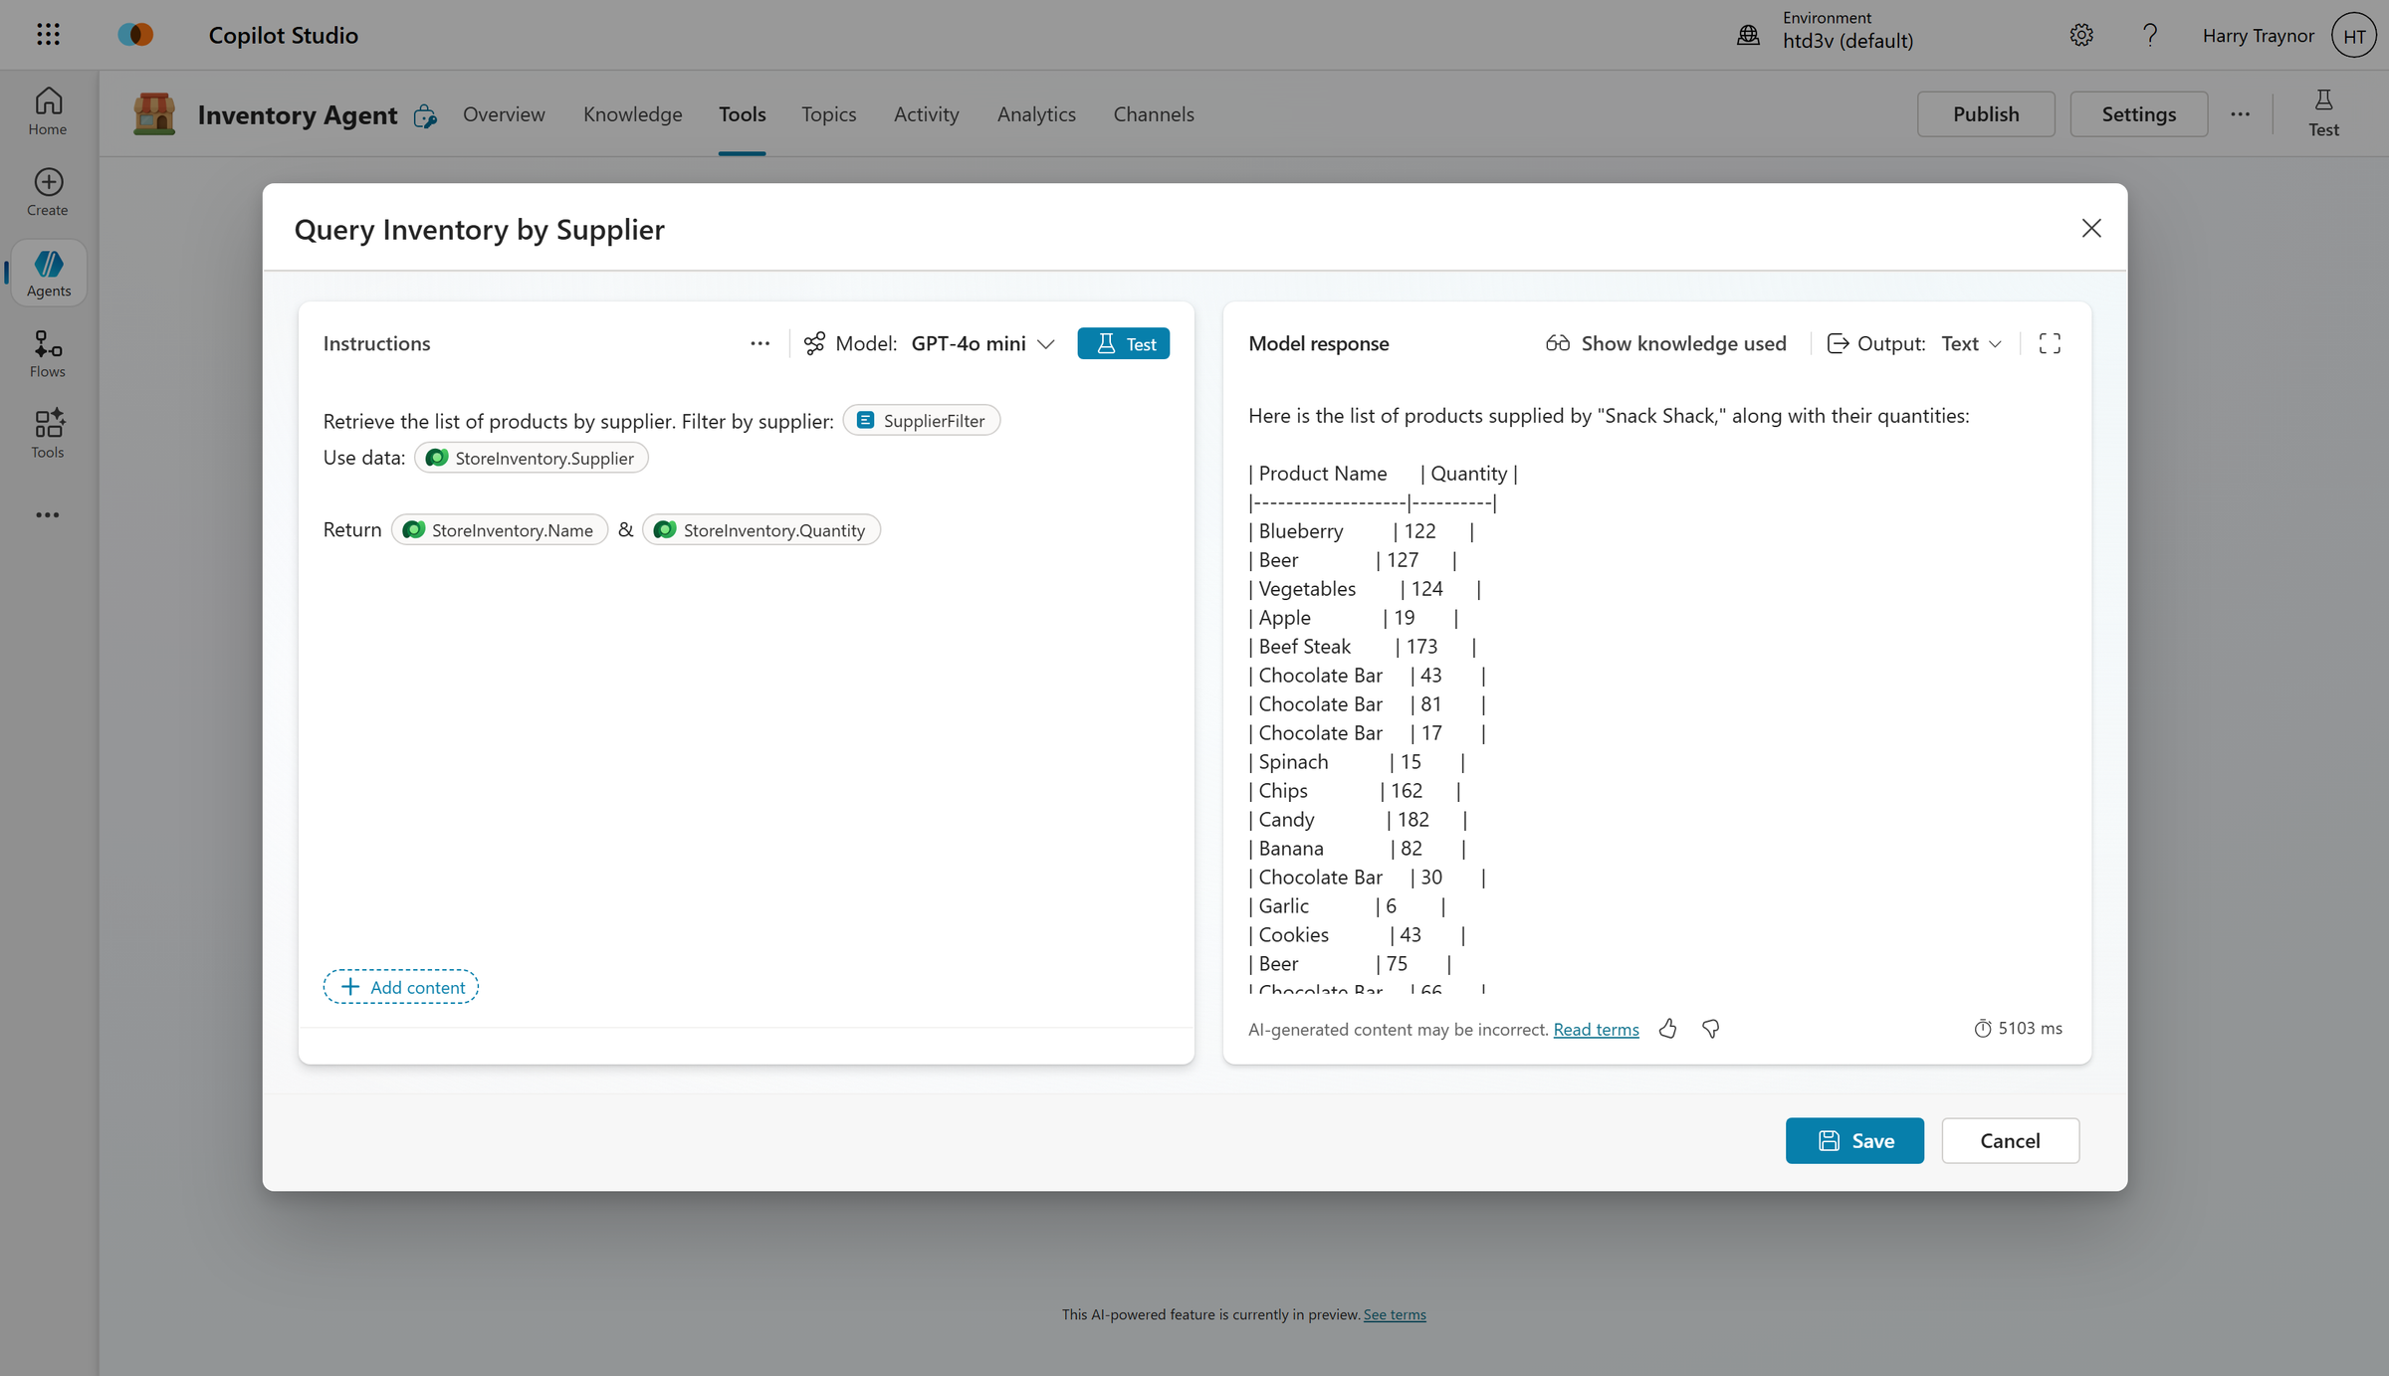Change the Output format from Text

(1970, 343)
